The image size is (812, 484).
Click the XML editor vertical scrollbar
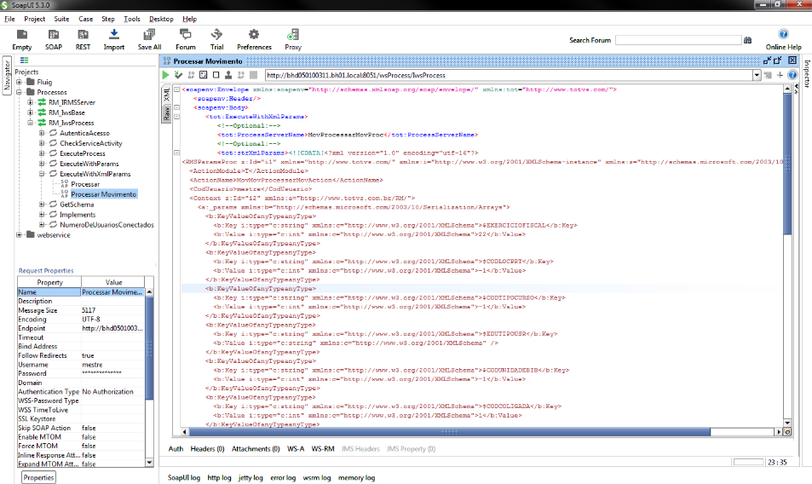787,164
